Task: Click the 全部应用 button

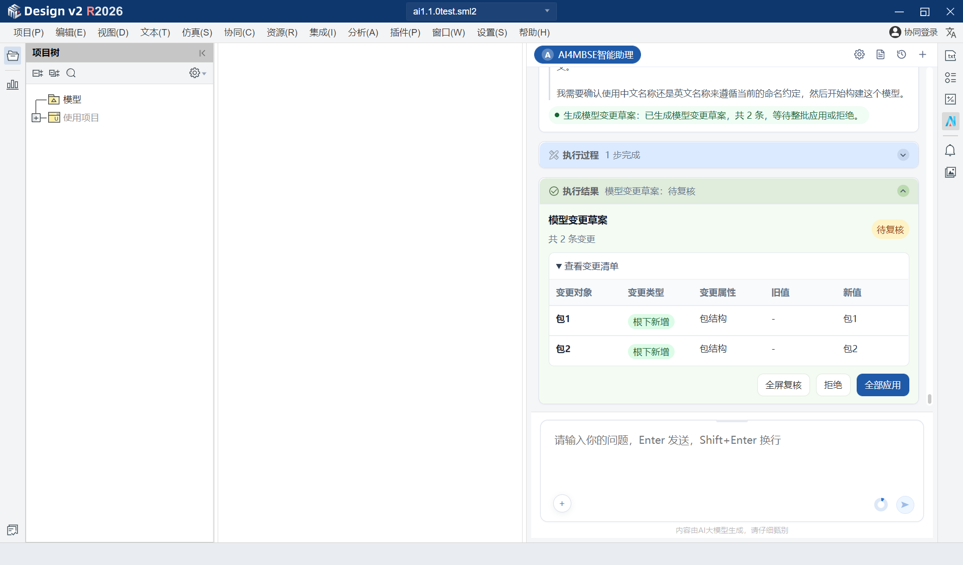Action: (x=883, y=385)
